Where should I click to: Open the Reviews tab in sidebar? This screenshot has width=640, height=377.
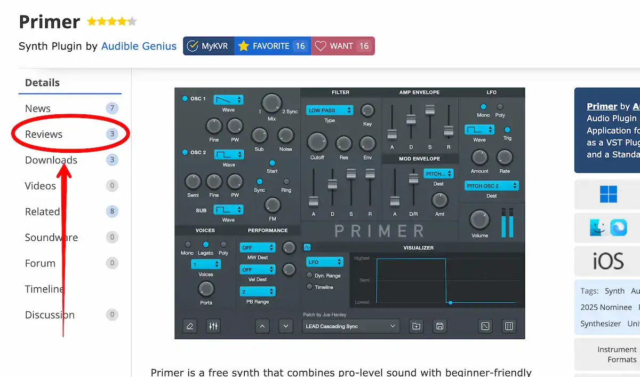click(x=44, y=134)
